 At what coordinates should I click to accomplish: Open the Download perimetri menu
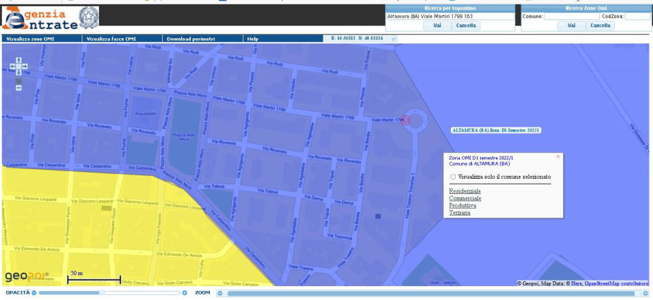191,39
